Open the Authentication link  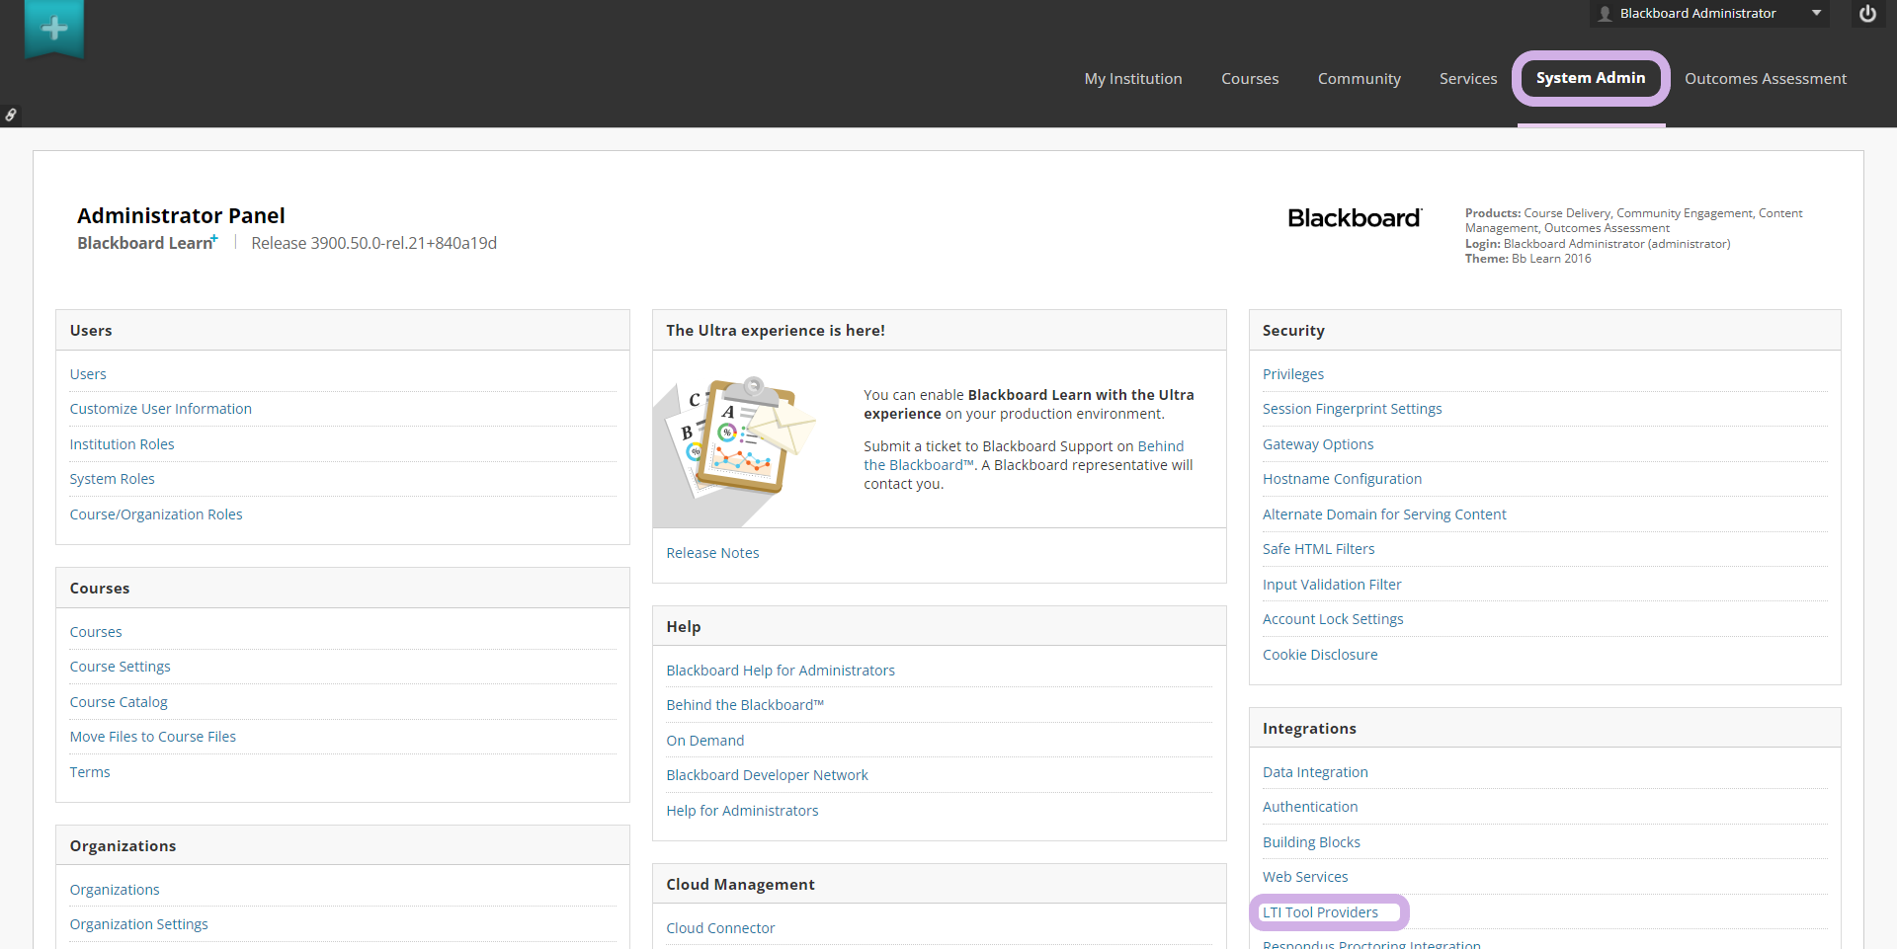point(1310,807)
